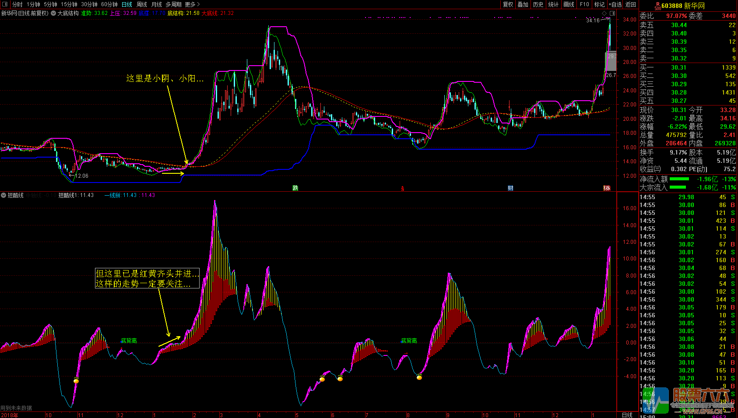Click the first orange buy-signal dot in indicator
Screen dimensions: 738x418
coord(76,381)
